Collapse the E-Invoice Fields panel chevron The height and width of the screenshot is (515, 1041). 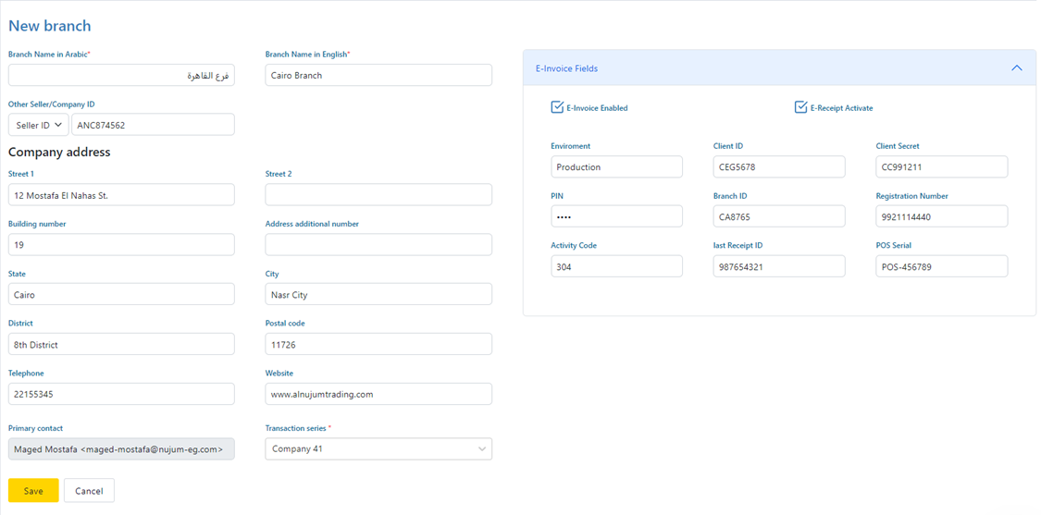(1016, 68)
